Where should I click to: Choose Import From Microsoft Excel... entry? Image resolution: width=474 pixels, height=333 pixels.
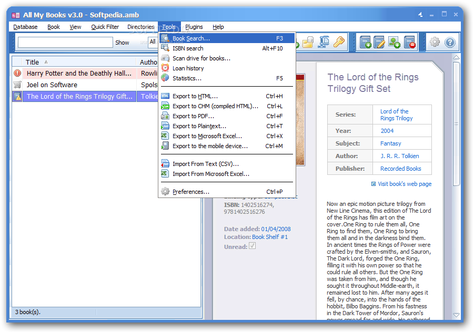(x=227, y=174)
